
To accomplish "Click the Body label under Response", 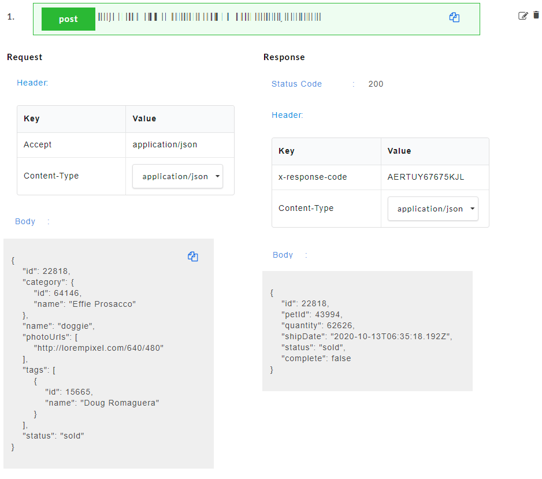I will [283, 255].
